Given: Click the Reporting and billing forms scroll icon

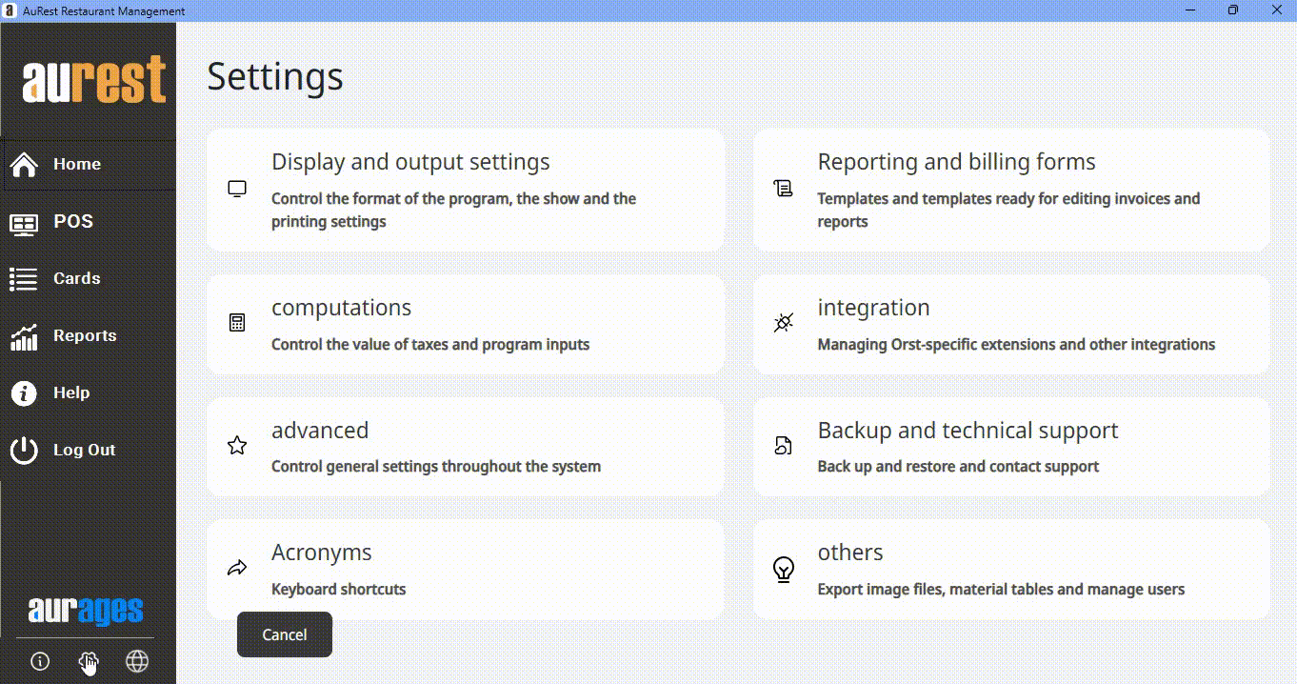Looking at the screenshot, I should coord(783,189).
